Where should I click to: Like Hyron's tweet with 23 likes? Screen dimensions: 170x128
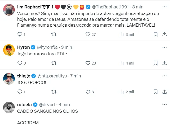click(x=88, y=63)
